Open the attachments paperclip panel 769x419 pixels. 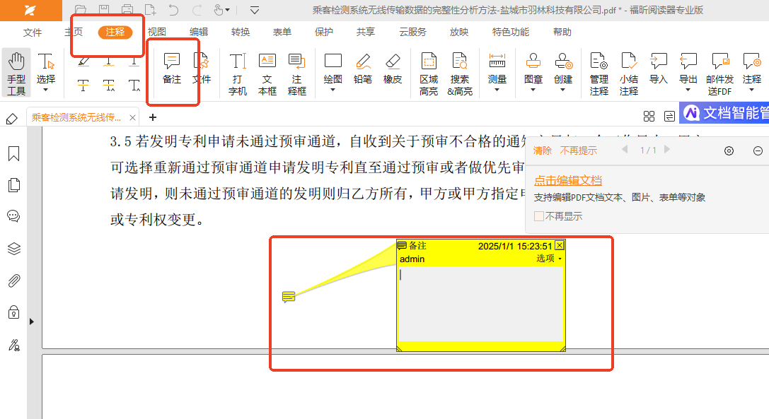coord(13,281)
